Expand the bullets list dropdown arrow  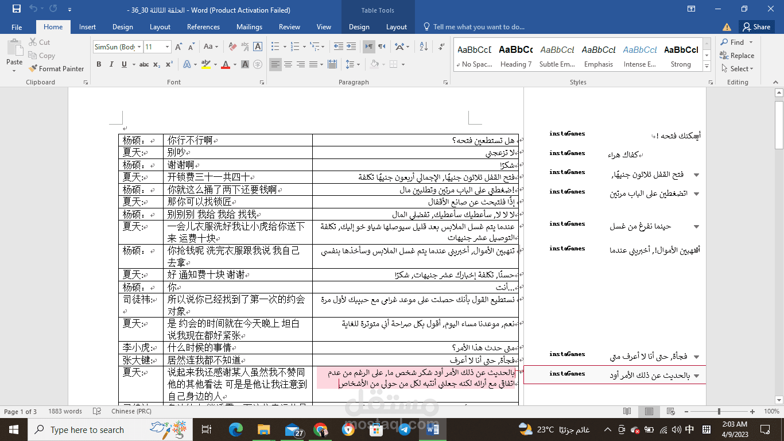(x=285, y=47)
